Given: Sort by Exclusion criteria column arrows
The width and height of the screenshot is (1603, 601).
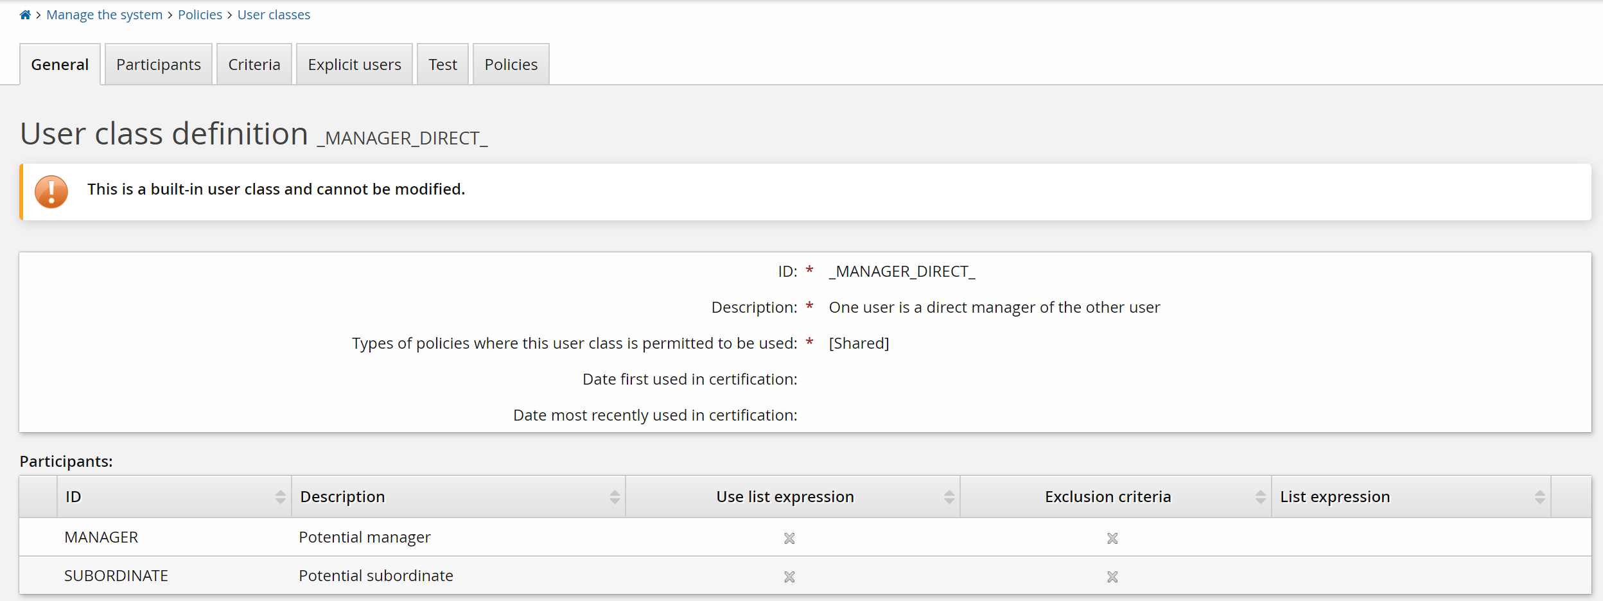Looking at the screenshot, I should 1260,497.
